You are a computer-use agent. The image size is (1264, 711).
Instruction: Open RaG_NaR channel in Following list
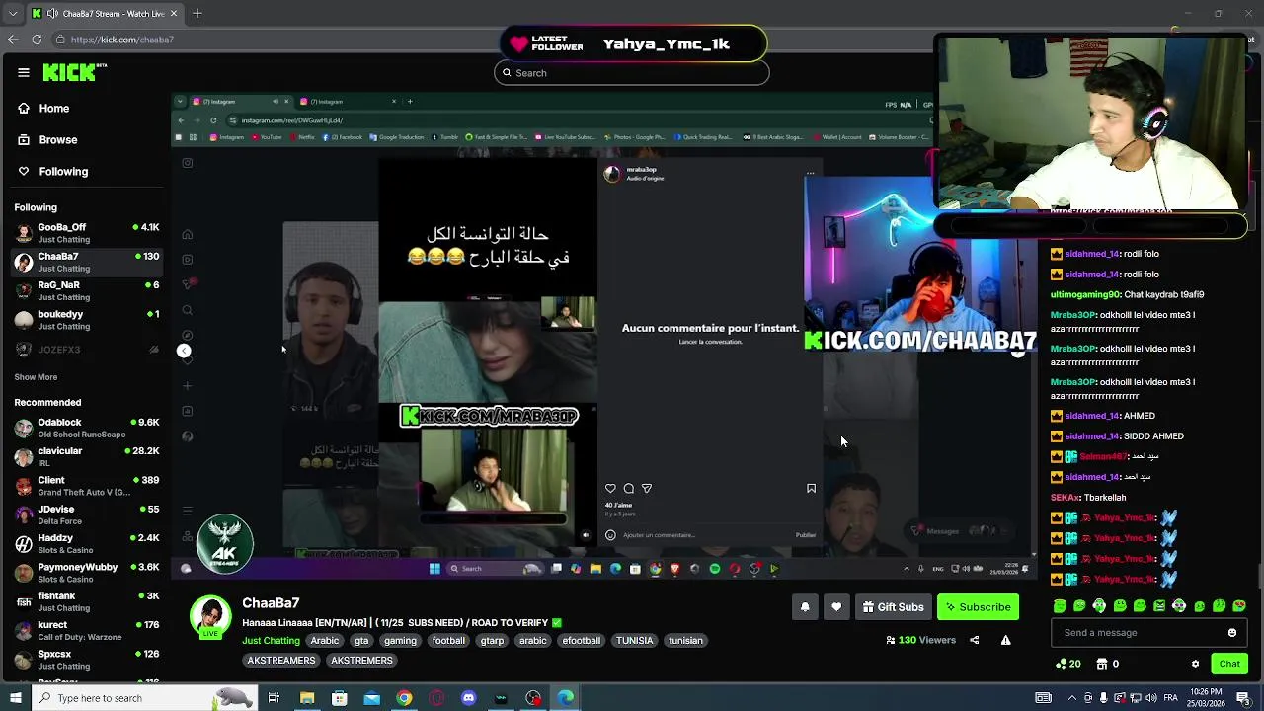pos(87,290)
